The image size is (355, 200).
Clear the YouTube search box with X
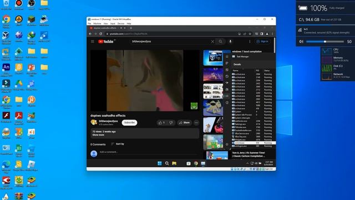pyautogui.click(x=212, y=42)
